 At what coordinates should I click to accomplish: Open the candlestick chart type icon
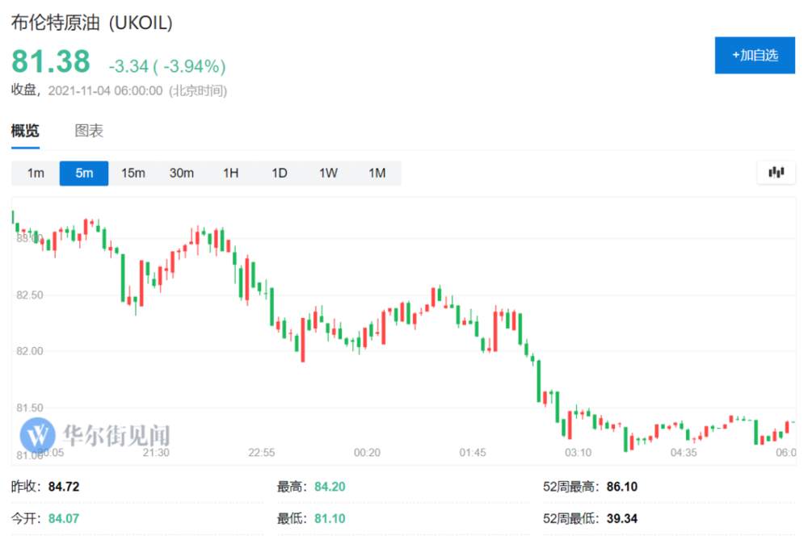click(x=776, y=173)
